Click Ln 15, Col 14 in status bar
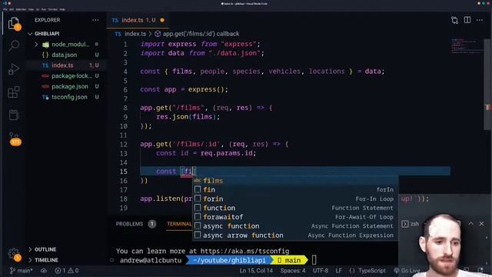This screenshot has width=492, height=277. pyautogui.click(x=256, y=270)
